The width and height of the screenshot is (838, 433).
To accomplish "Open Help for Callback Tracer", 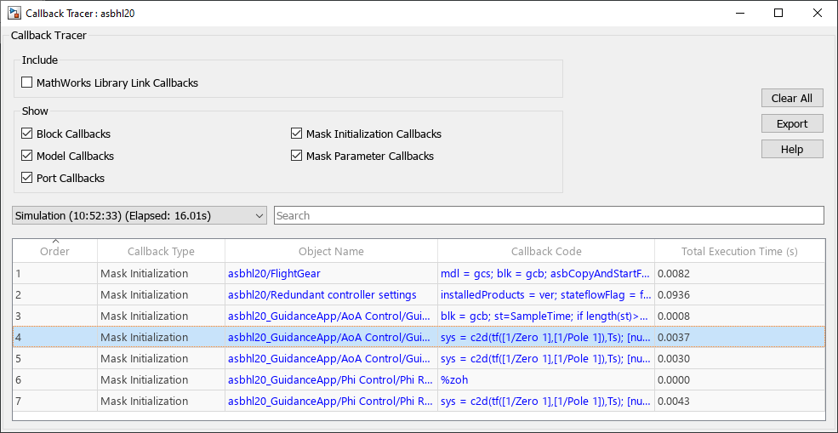I will click(792, 150).
